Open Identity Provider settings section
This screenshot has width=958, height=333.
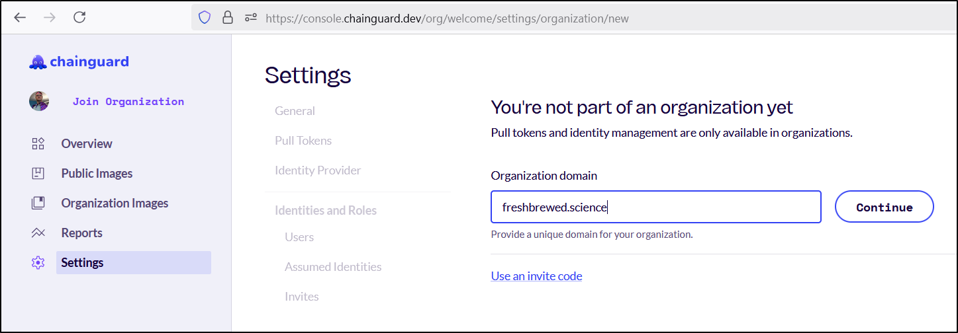pos(318,170)
